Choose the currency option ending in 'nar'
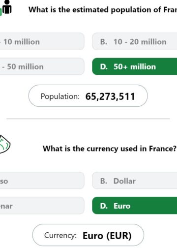 click(42, 206)
